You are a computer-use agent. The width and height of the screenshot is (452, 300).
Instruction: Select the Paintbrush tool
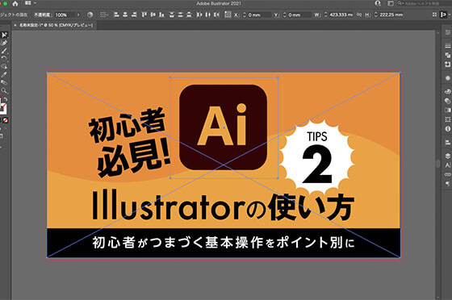pyautogui.click(x=4, y=52)
